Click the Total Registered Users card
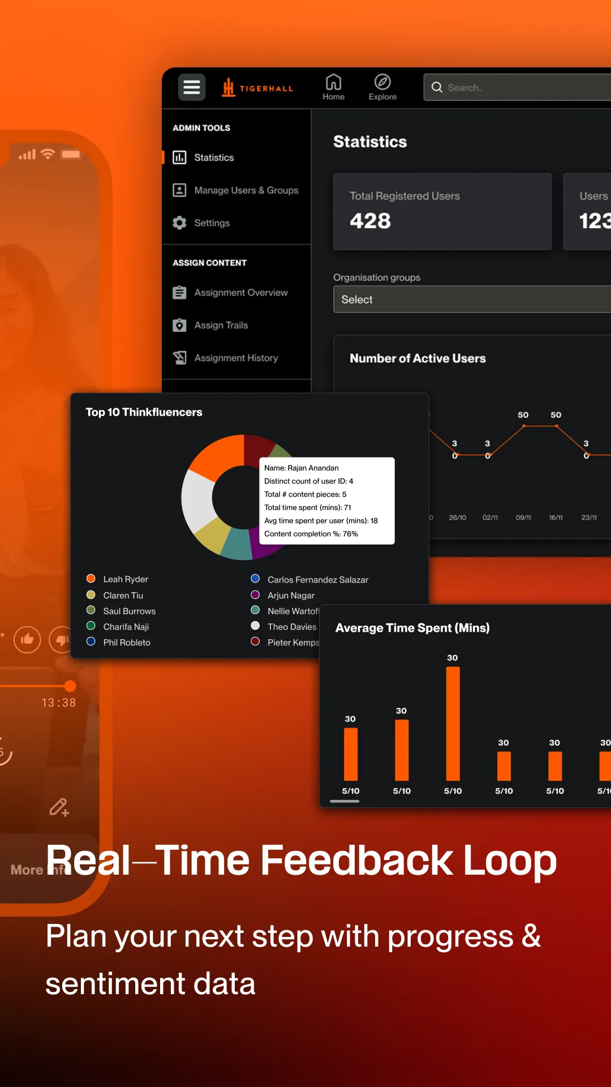 coord(442,211)
